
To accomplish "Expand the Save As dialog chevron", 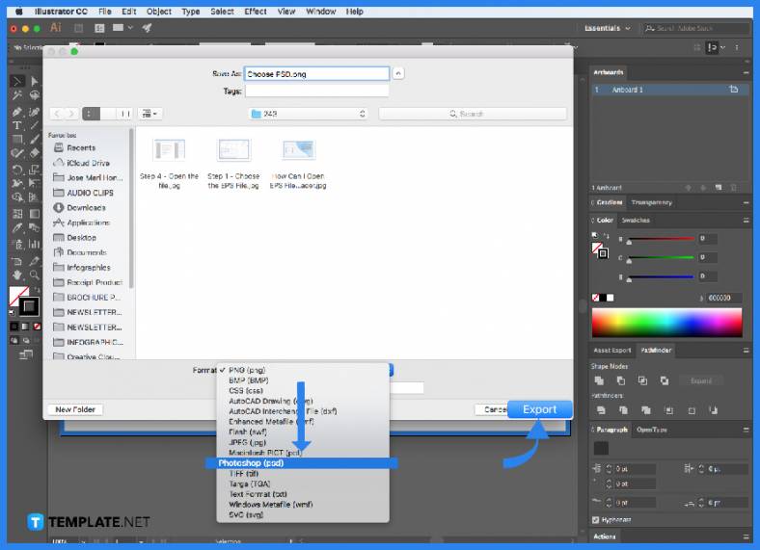I will coord(399,73).
